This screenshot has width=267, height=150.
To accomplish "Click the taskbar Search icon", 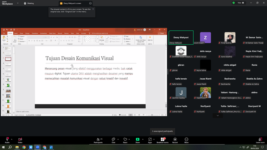I will click(x=10, y=147).
